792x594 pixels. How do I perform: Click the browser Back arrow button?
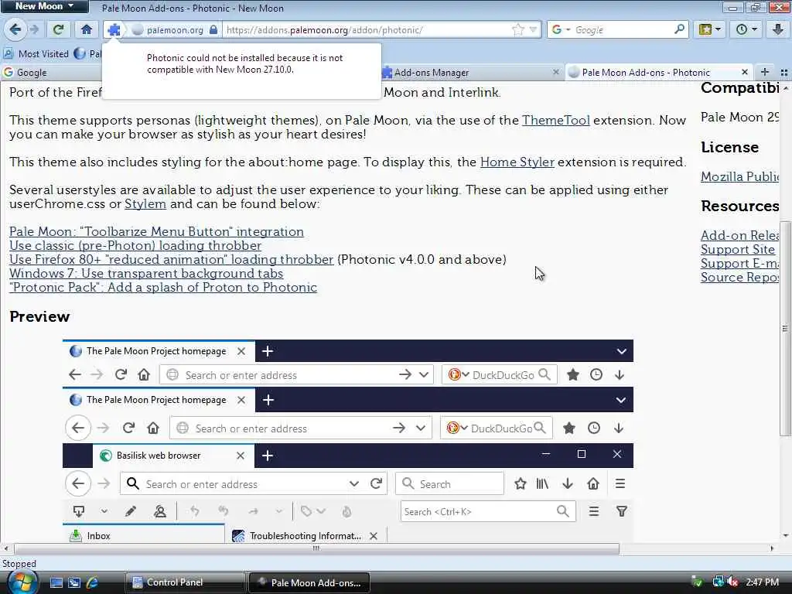(15, 29)
